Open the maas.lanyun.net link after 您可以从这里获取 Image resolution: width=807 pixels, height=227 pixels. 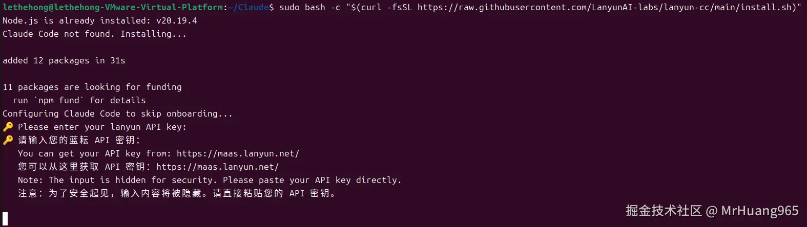[217, 167]
